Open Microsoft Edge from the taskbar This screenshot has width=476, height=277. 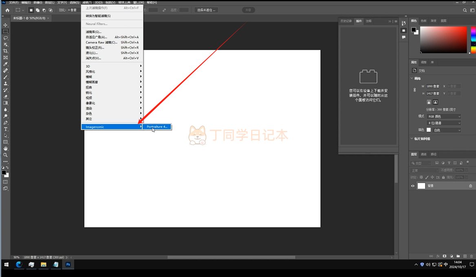tap(19, 264)
